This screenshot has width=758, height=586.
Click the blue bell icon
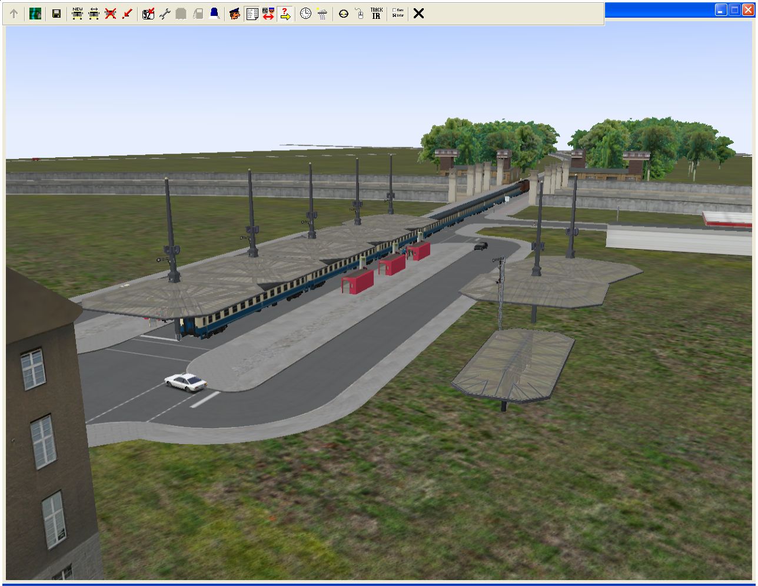pyautogui.click(x=215, y=14)
